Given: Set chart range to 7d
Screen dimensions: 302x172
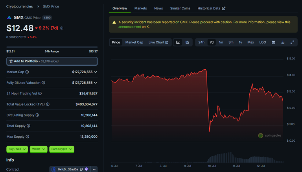Looking at the screenshot, I should (x=212, y=43).
